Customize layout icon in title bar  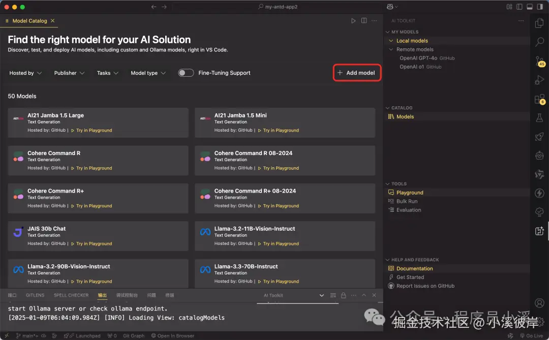coord(509,7)
